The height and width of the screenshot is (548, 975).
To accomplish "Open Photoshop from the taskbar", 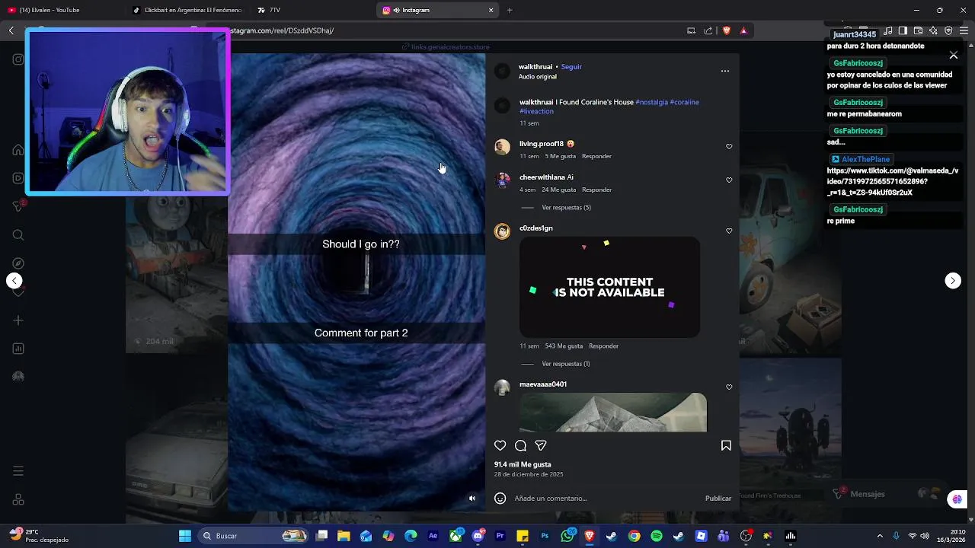I will 545,536.
